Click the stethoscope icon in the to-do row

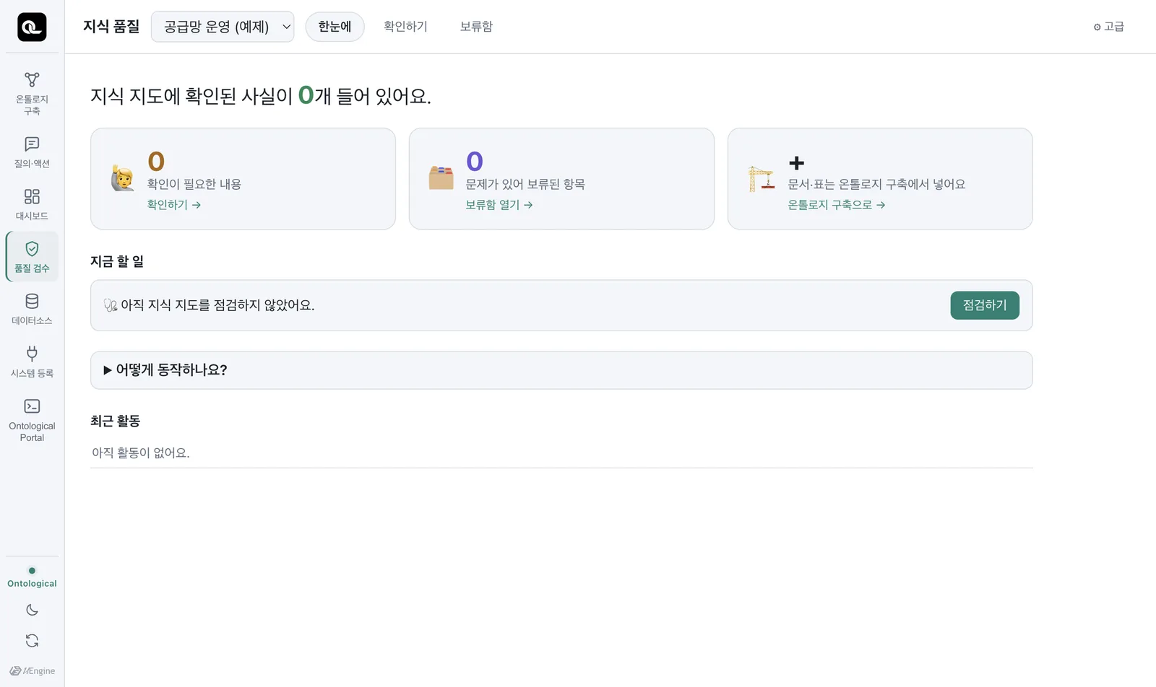click(111, 305)
